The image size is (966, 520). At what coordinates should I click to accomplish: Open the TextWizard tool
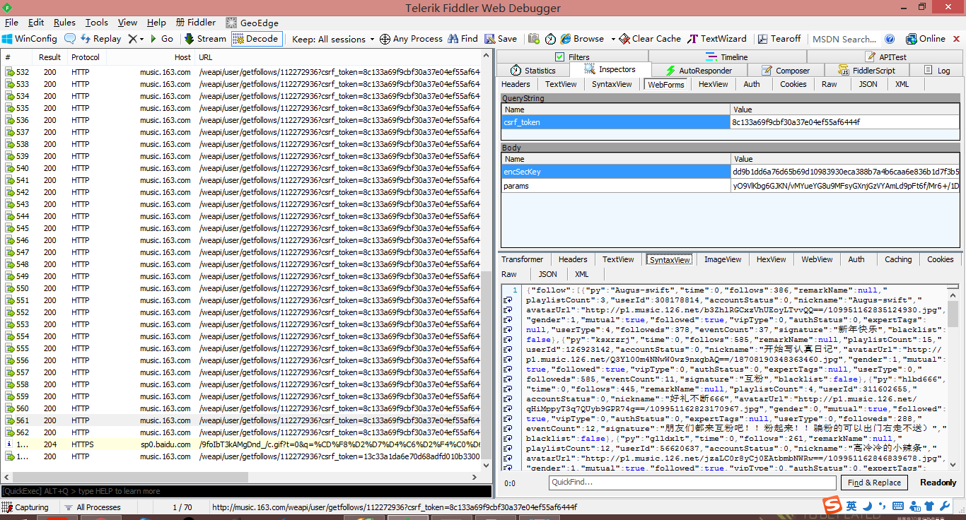click(x=717, y=39)
